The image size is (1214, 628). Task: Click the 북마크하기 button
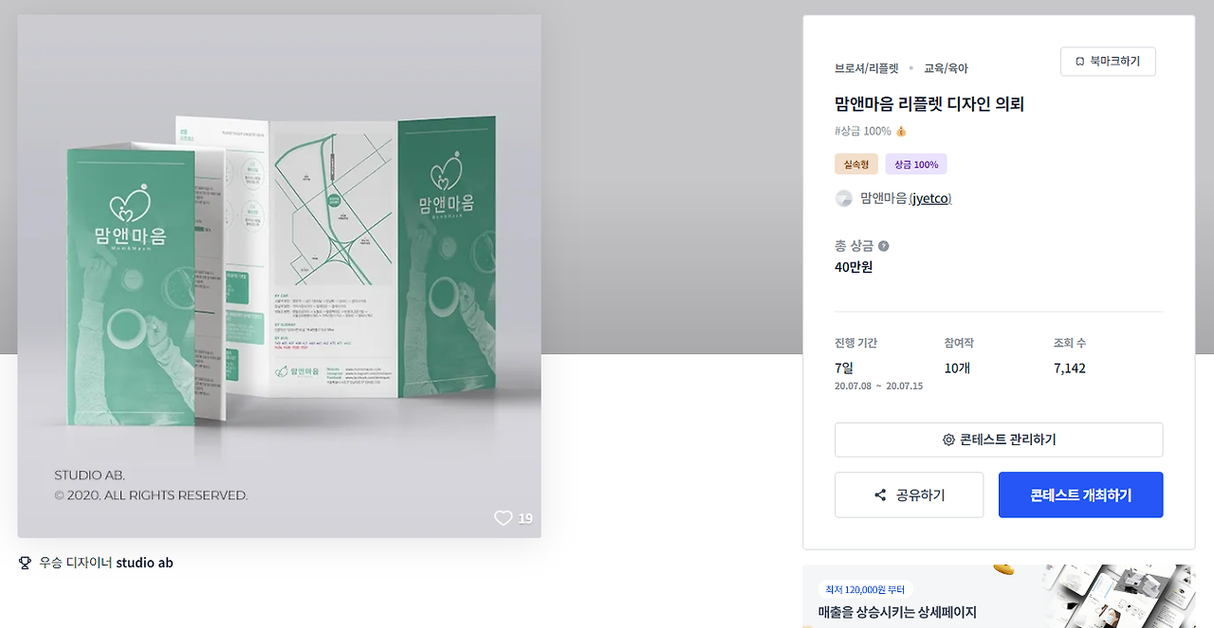pos(1108,62)
